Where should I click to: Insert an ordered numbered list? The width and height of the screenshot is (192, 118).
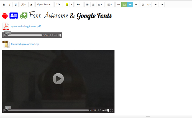tap(93, 4)
